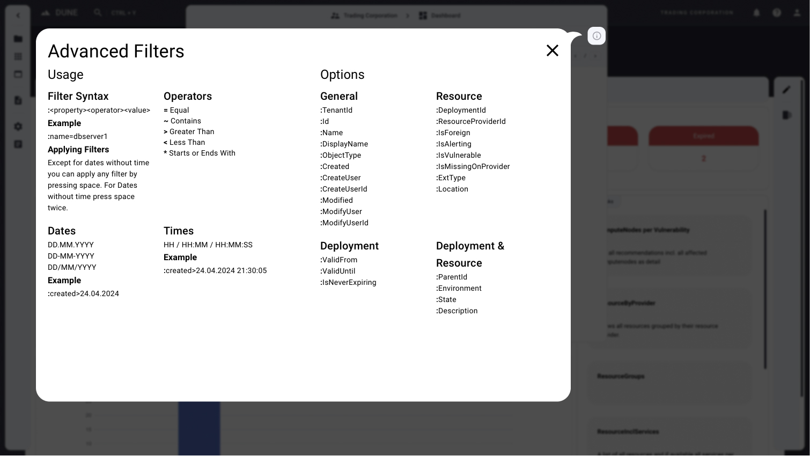The height and width of the screenshot is (456, 810).
Task: Select the Trading Corporation breadcrumb
Action: [365, 16]
